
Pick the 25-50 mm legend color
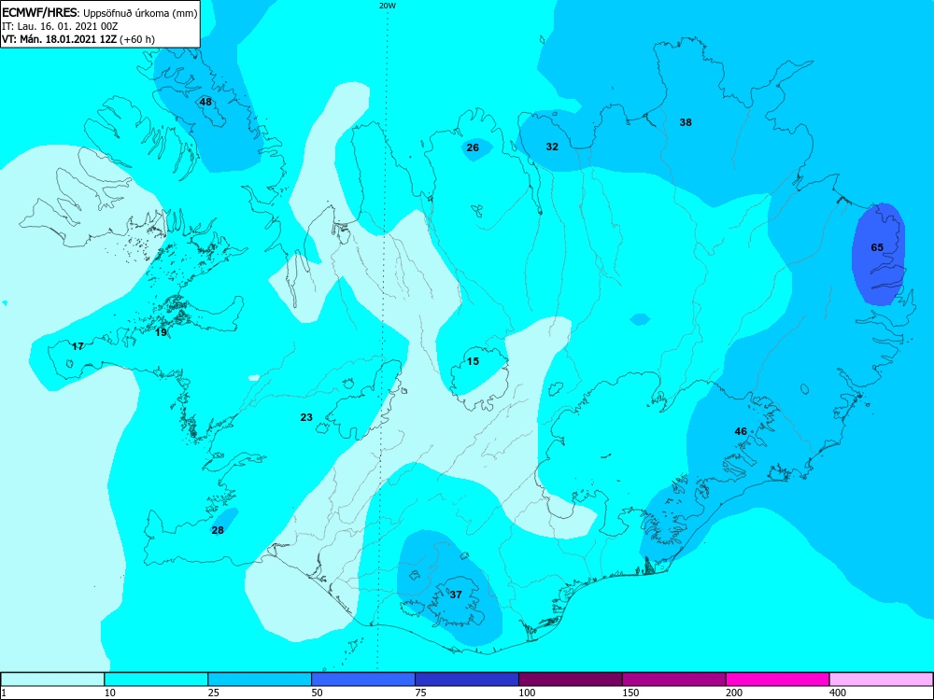[x=260, y=679]
